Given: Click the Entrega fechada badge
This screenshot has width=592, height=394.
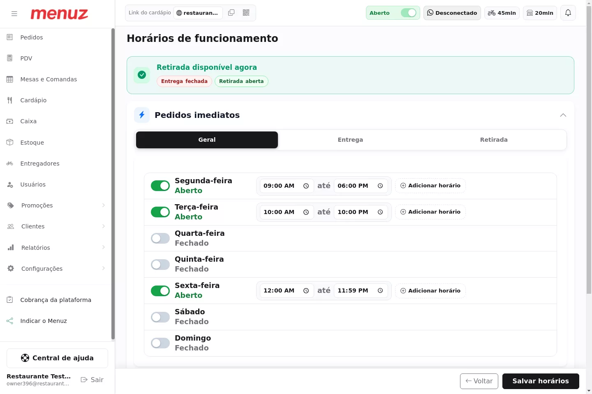Looking at the screenshot, I should pyautogui.click(x=184, y=81).
